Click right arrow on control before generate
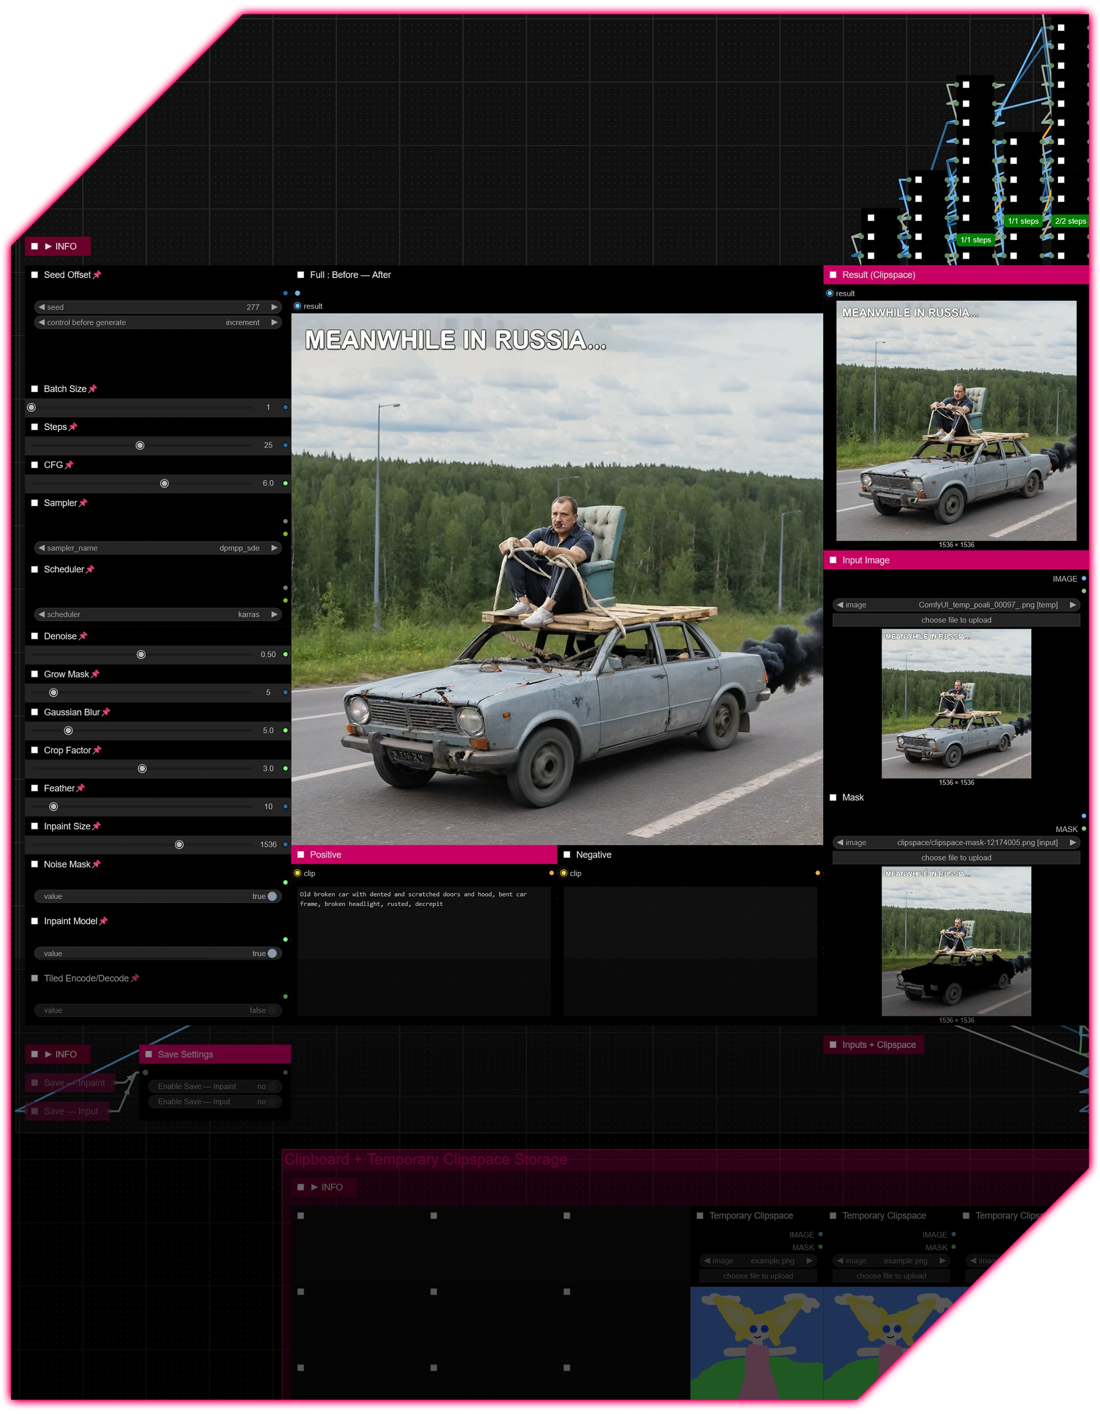The image size is (1100, 1414). (x=275, y=323)
